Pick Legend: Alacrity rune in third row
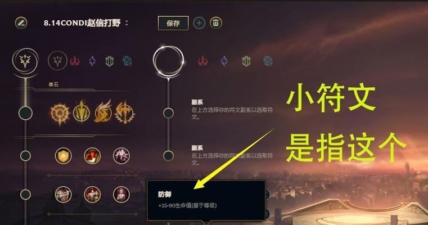428x225 pixels. (64, 195)
